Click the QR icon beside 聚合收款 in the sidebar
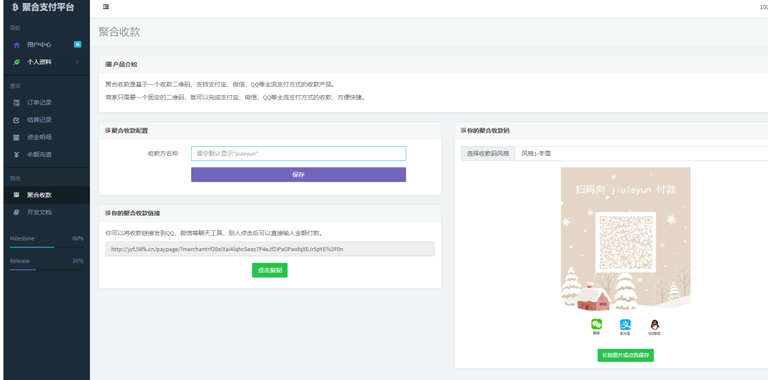The height and width of the screenshot is (380, 768). coord(16,195)
